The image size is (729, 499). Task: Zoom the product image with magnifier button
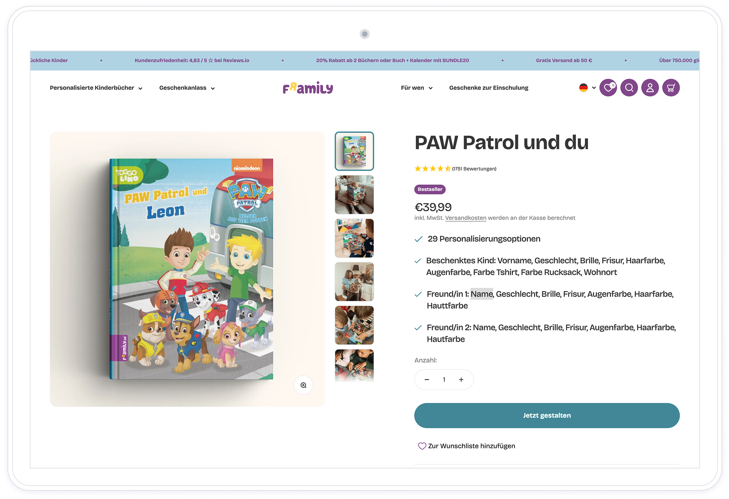[303, 385]
